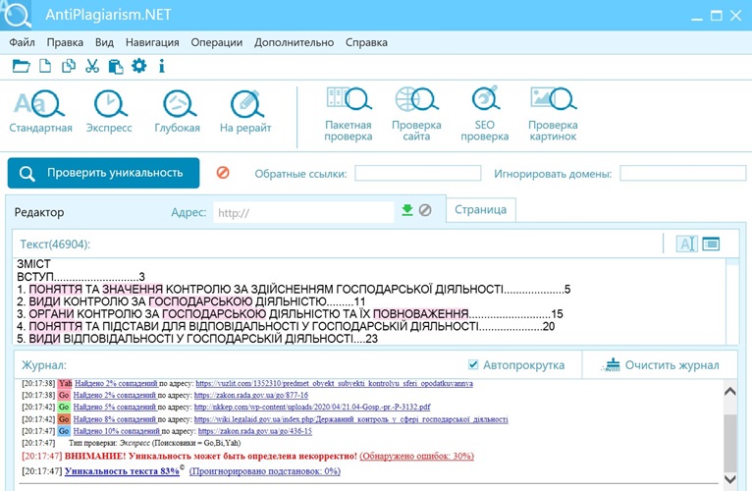Image resolution: width=752 pixels, height=491 pixels.
Task: Load the address with green download arrow
Action: [x=407, y=210]
